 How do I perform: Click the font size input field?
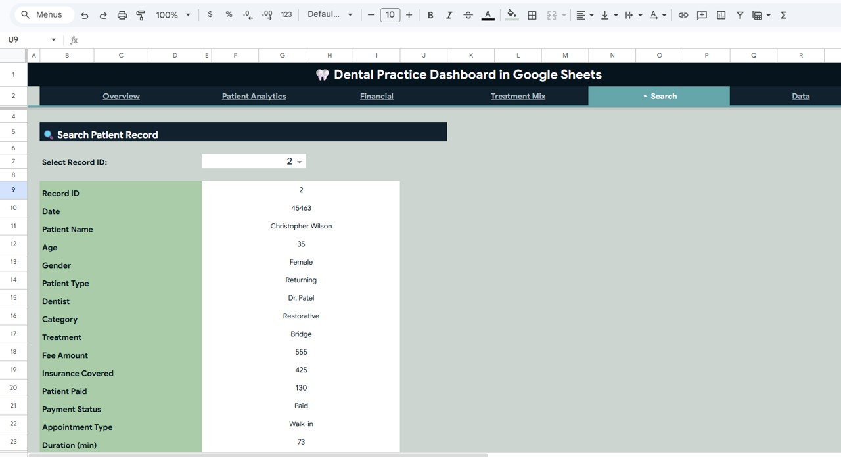[x=390, y=14]
